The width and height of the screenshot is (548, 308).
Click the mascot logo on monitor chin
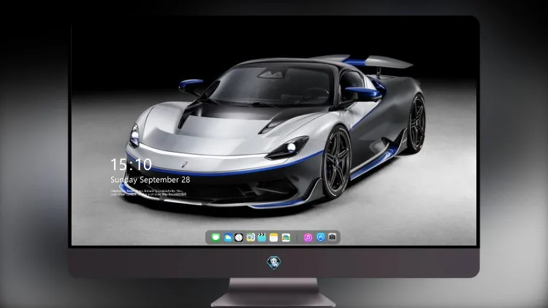coord(274,263)
